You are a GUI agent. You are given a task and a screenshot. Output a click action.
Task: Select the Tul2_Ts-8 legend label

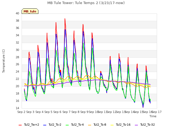point(100,125)
